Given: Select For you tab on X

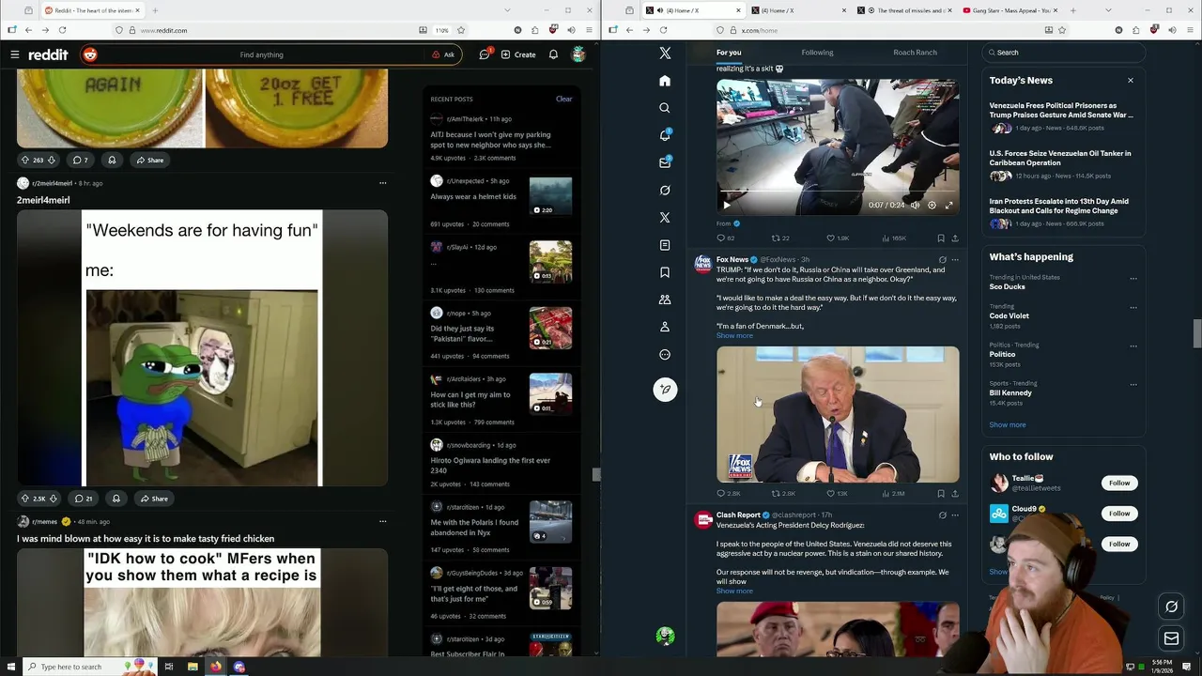Looking at the screenshot, I should [729, 53].
